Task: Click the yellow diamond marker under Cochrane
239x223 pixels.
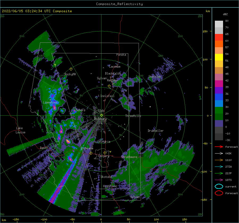Action: 91,153
